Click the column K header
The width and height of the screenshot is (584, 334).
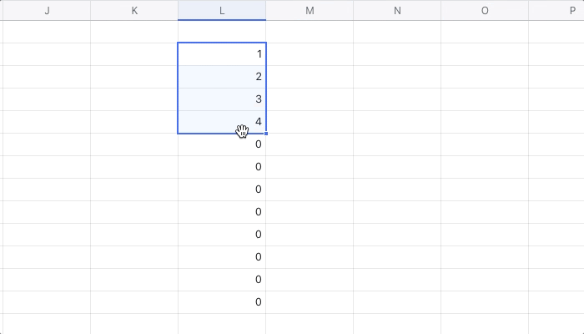click(134, 10)
